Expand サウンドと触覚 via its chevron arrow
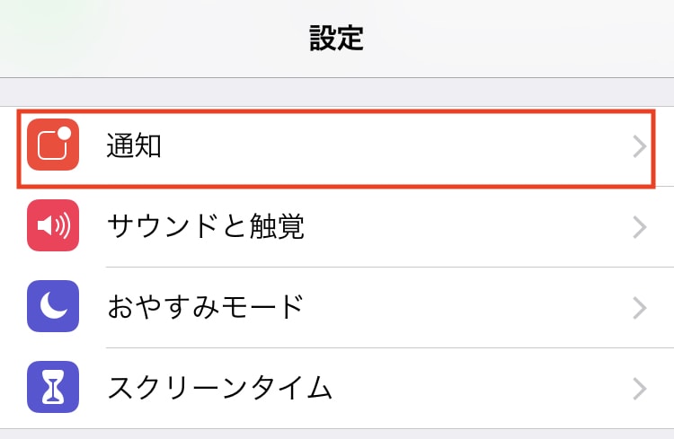Viewport: 674px width, 439px height. click(x=640, y=227)
